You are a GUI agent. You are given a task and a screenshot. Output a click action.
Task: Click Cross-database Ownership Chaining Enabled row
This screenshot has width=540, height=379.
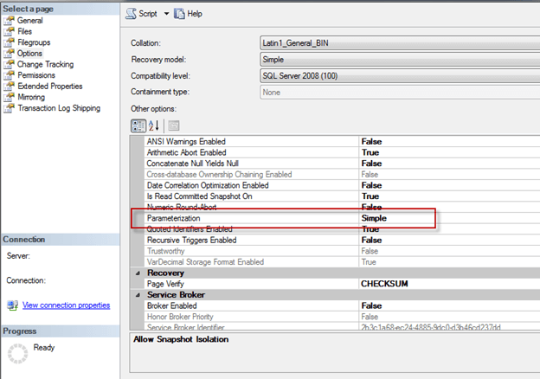(x=342, y=175)
